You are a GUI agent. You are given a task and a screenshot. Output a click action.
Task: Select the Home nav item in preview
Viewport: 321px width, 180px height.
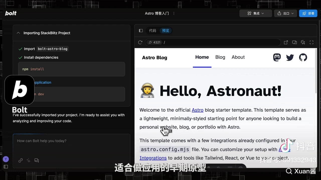tap(202, 57)
